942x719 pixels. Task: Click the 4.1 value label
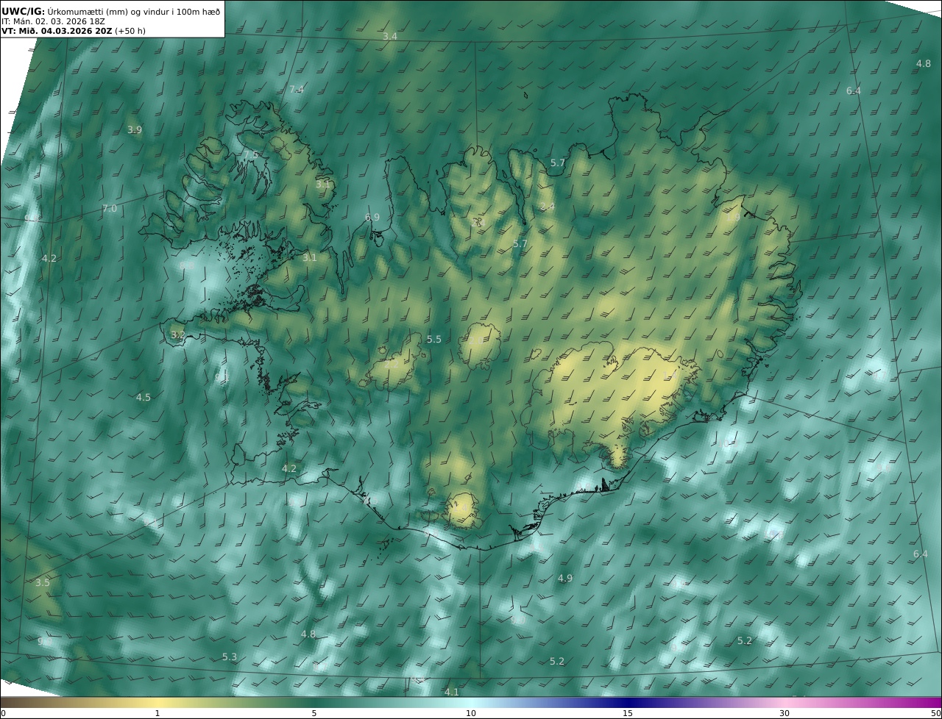452,692
